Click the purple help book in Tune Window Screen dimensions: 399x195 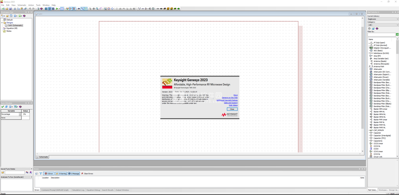(x=20, y=107)
